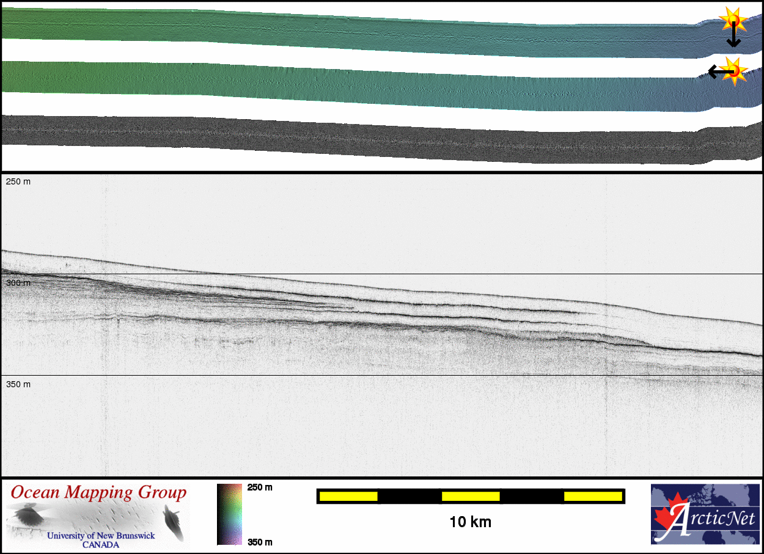764x554 pixels.
Task: Click the sun icon with left arrow
Action: [735, 71]
